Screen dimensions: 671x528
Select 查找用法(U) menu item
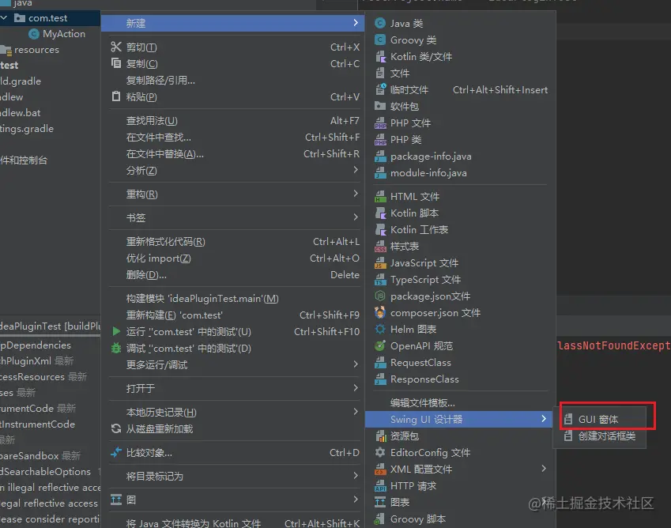pos(234,121)
